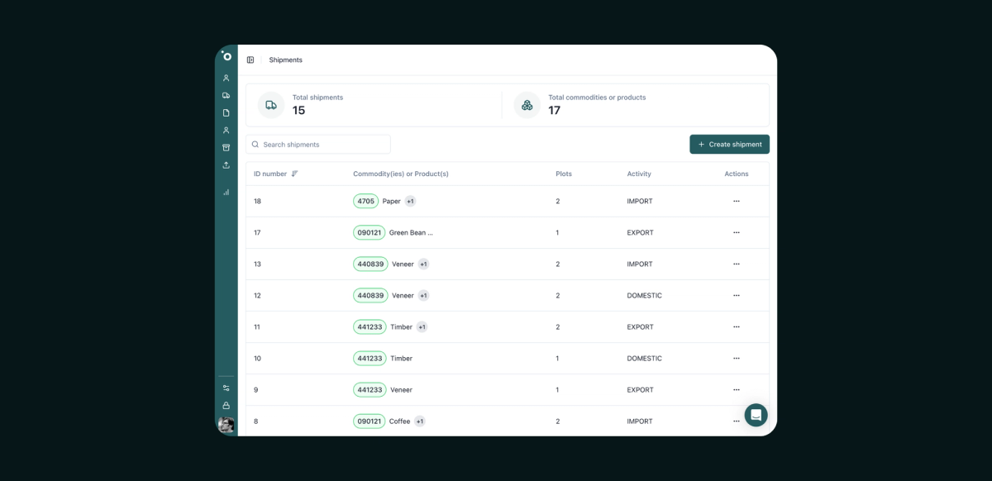Image resolution: width=992 pixels, height=481 pixels.
Task: Click the total commodities value 17
Action: [x=555, y=110]
